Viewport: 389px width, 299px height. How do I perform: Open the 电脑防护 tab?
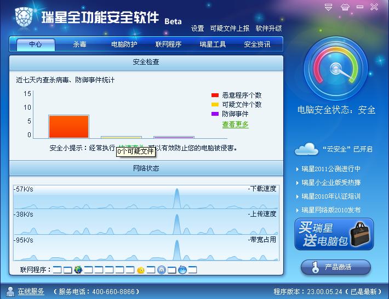(124, 44)
